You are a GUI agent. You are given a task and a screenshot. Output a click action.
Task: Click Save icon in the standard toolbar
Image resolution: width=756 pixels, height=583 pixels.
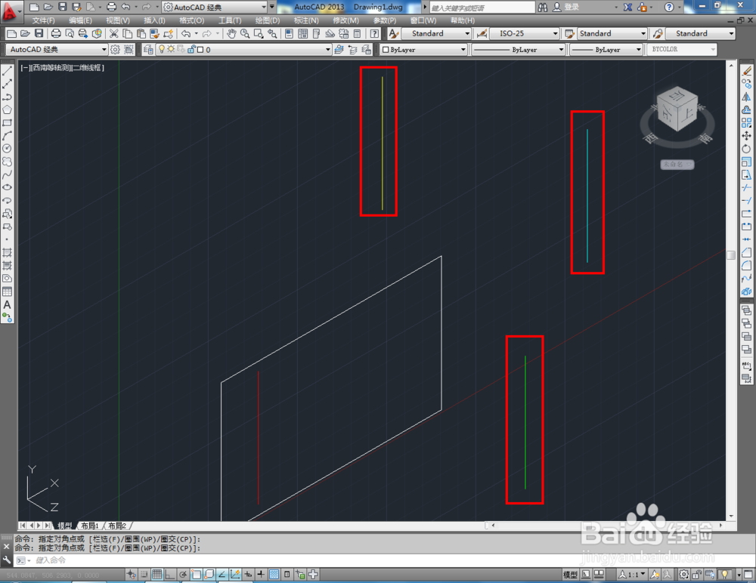pyautogui.click(x=39, y=33)
